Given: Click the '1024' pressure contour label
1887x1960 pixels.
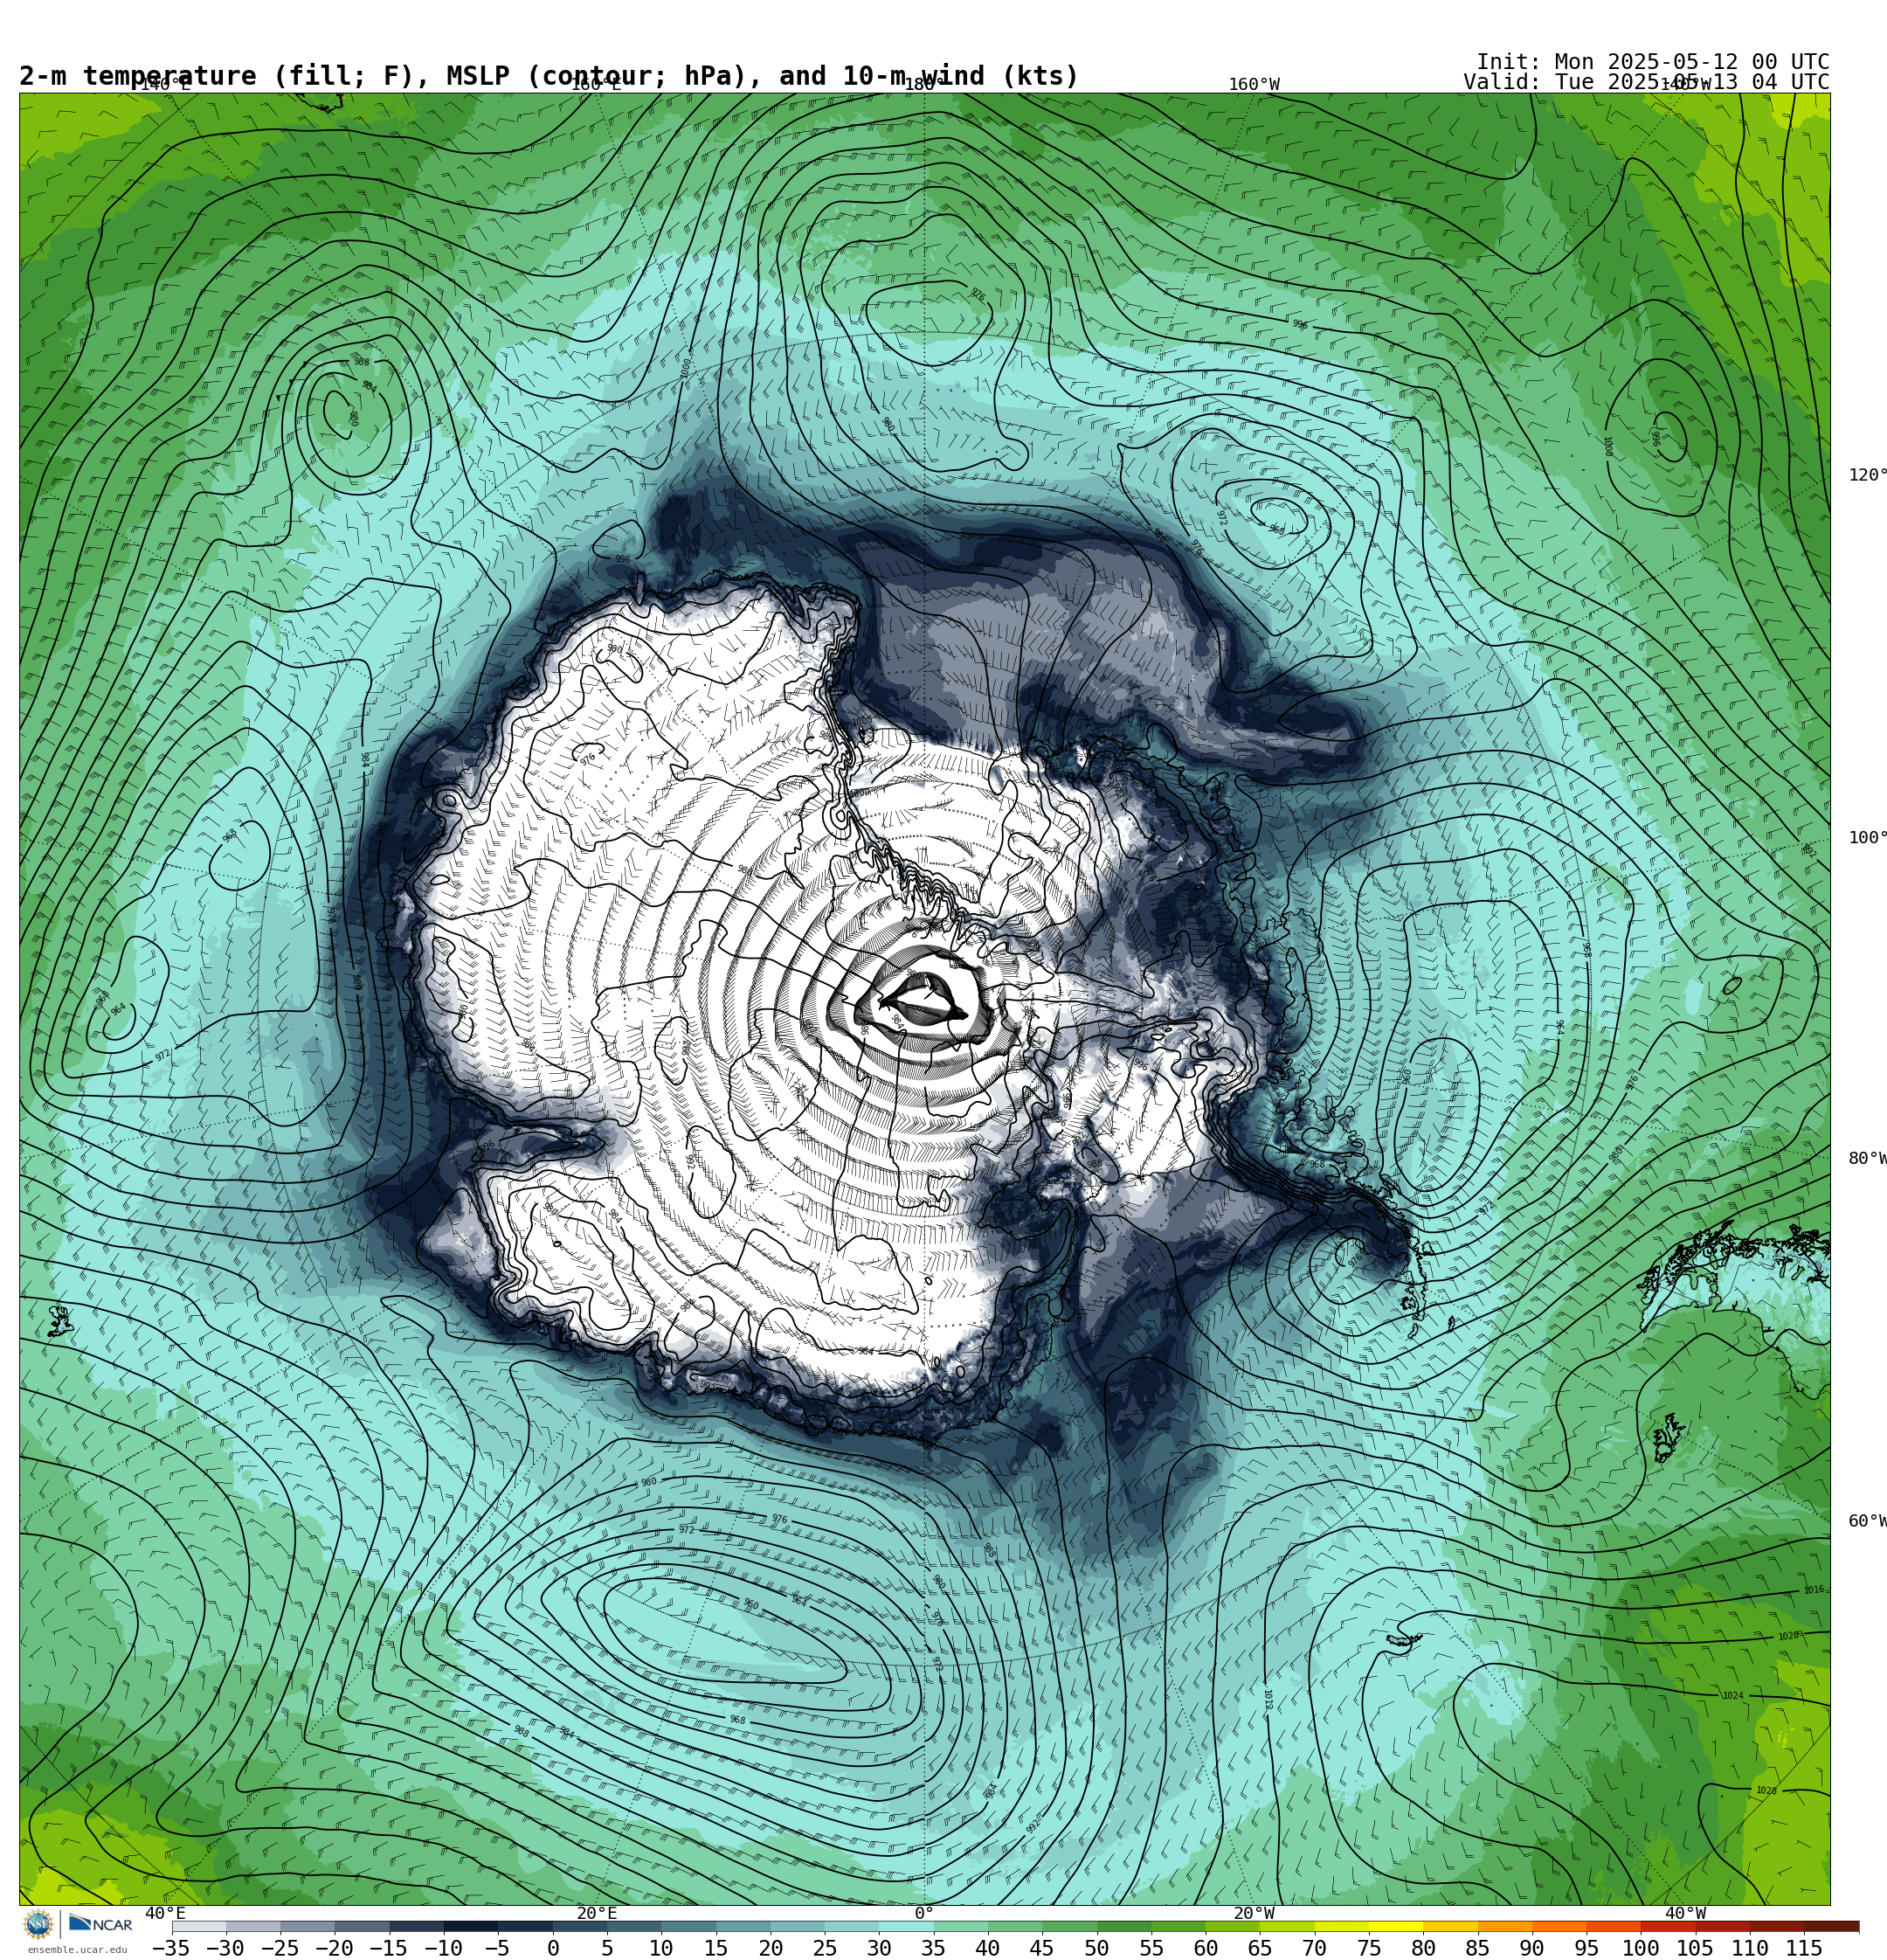Looking at the screenshot, I should 1733,1695.
